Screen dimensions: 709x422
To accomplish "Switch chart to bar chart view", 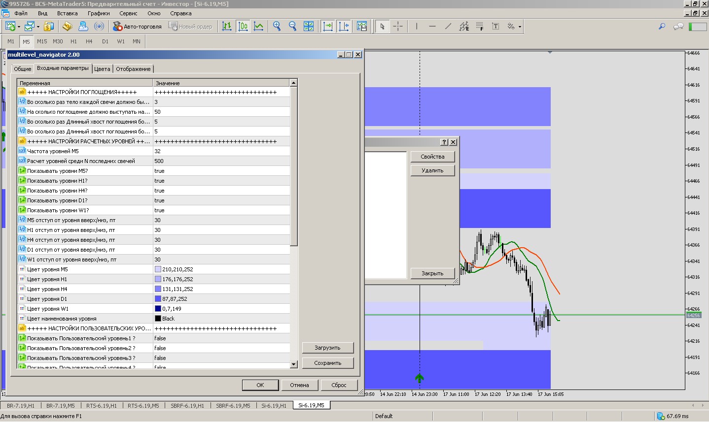I will [227, 27].
